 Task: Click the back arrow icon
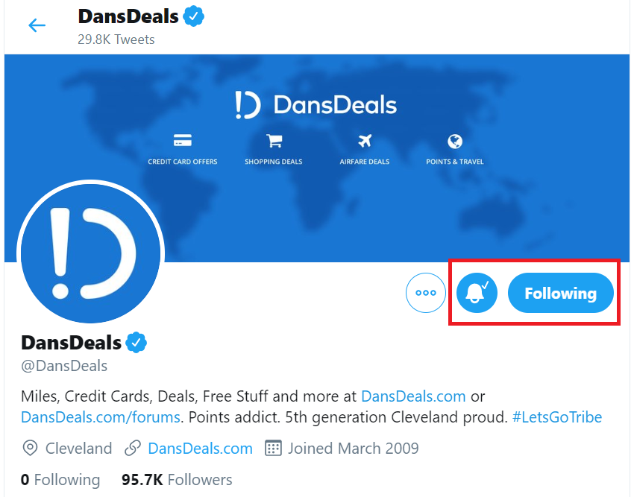(37, 25)
